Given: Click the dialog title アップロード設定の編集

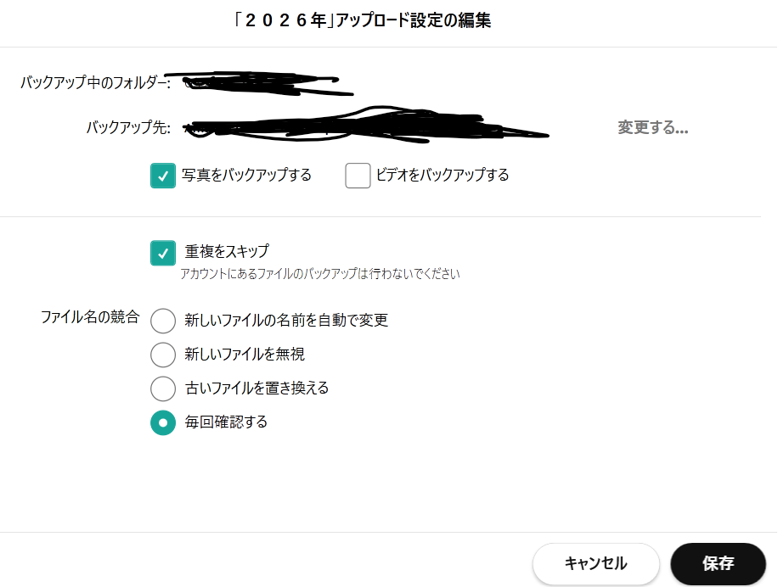Looking at the screenshot, I should pos(414,20).
